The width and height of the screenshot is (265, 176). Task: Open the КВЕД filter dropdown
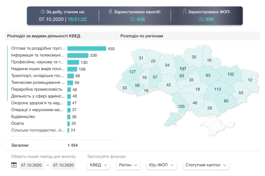click(x=98, y=165)
